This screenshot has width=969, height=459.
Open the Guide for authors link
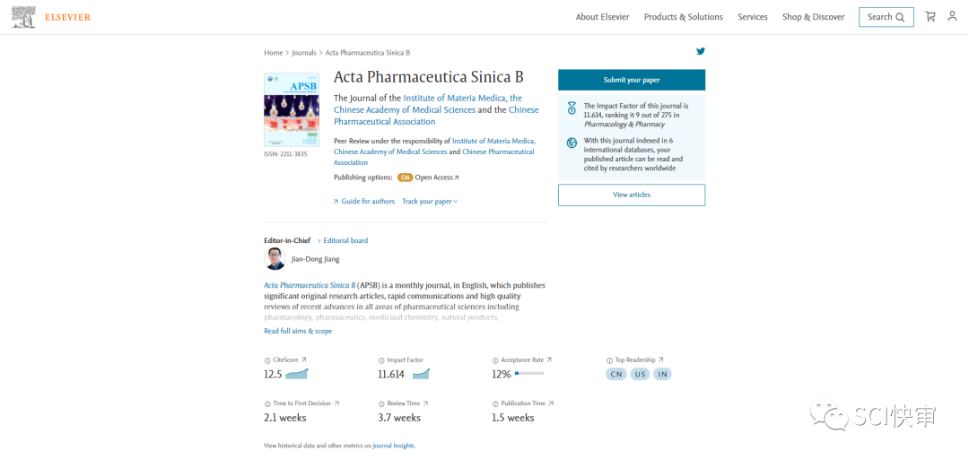pos(364,202)
